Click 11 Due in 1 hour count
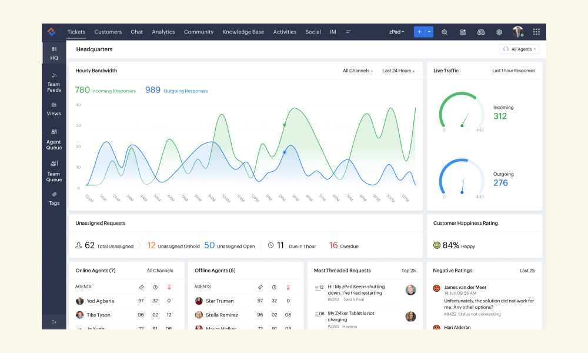Screen dimensions: 588x353 point(292,246)
